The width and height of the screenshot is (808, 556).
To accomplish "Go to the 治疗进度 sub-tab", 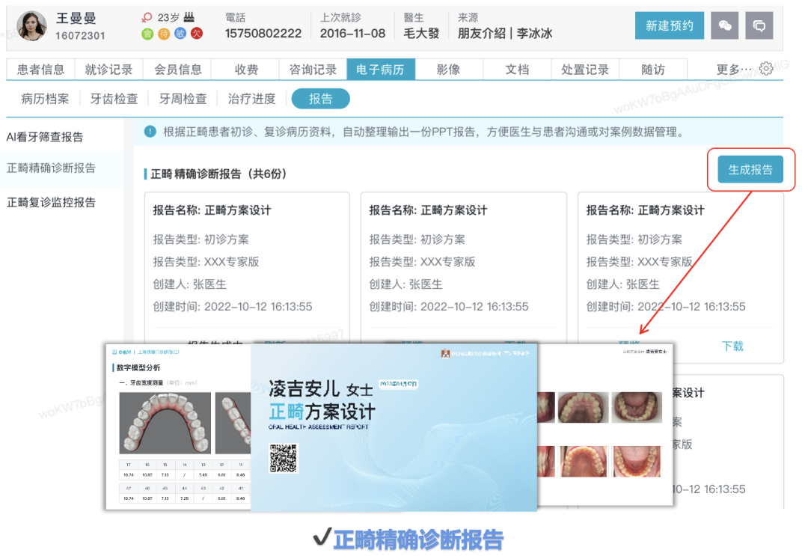I will 251,99.
